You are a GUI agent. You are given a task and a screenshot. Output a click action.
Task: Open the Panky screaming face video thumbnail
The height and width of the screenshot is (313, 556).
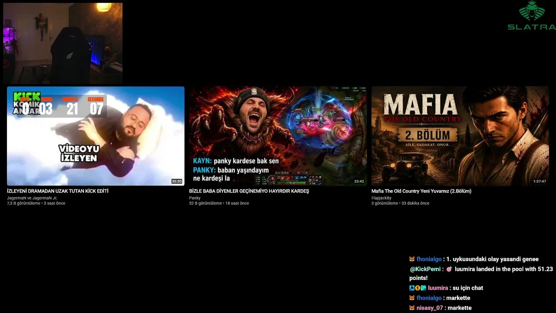[278, 136]
